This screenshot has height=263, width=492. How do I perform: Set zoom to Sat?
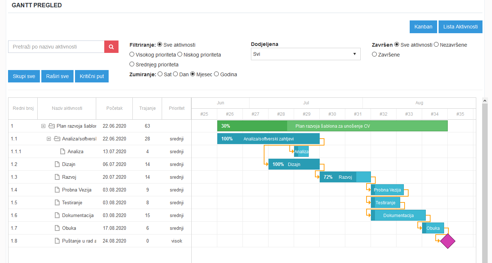pyautogui.click(x=160, y=74)
